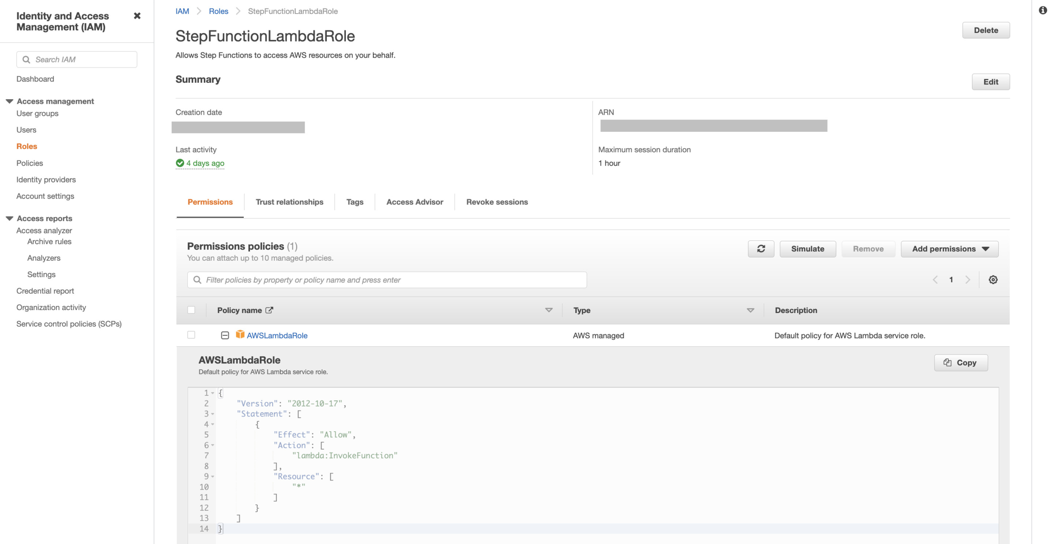Click the green last activity check icon
1054x544 pixels.
click(x=180, y=163)
